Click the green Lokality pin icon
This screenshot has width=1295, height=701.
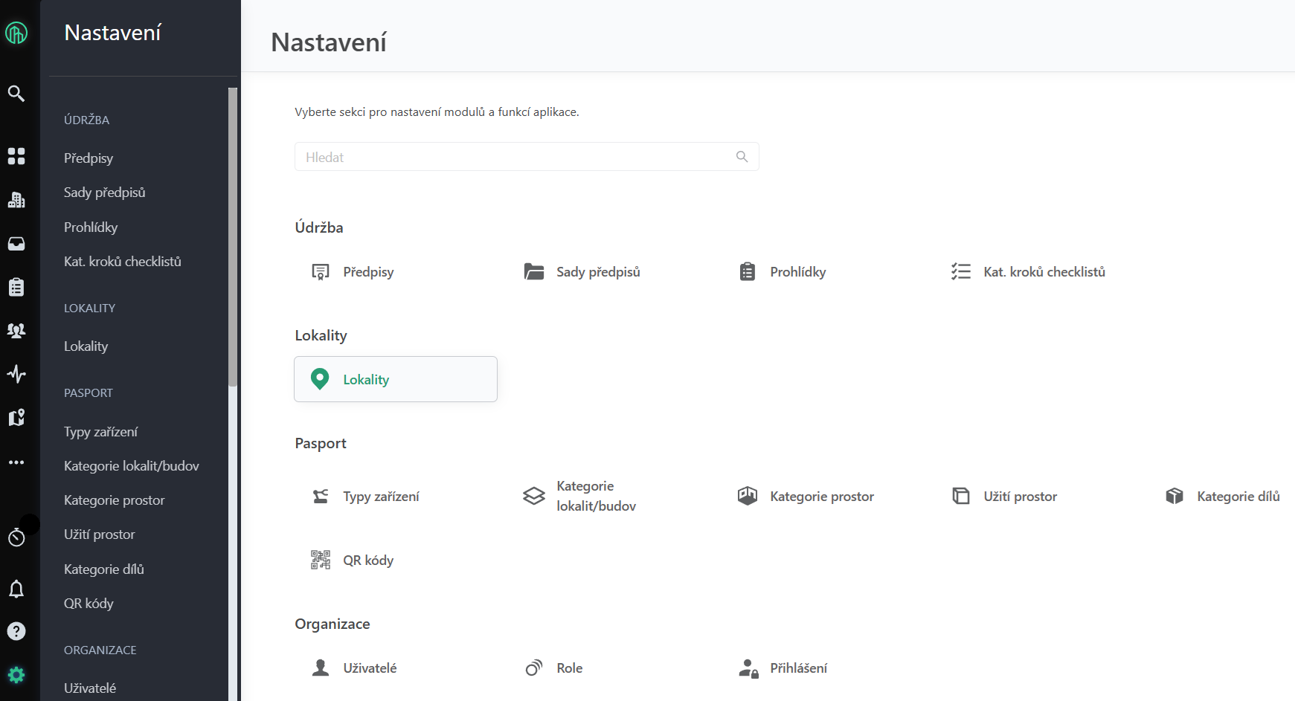pos(320,379)
